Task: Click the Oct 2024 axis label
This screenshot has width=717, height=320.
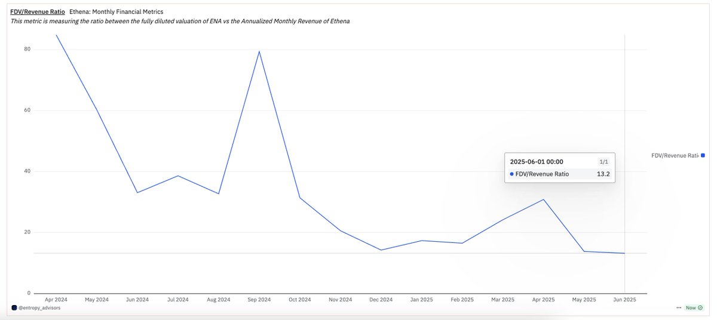Action: (300, 300)
